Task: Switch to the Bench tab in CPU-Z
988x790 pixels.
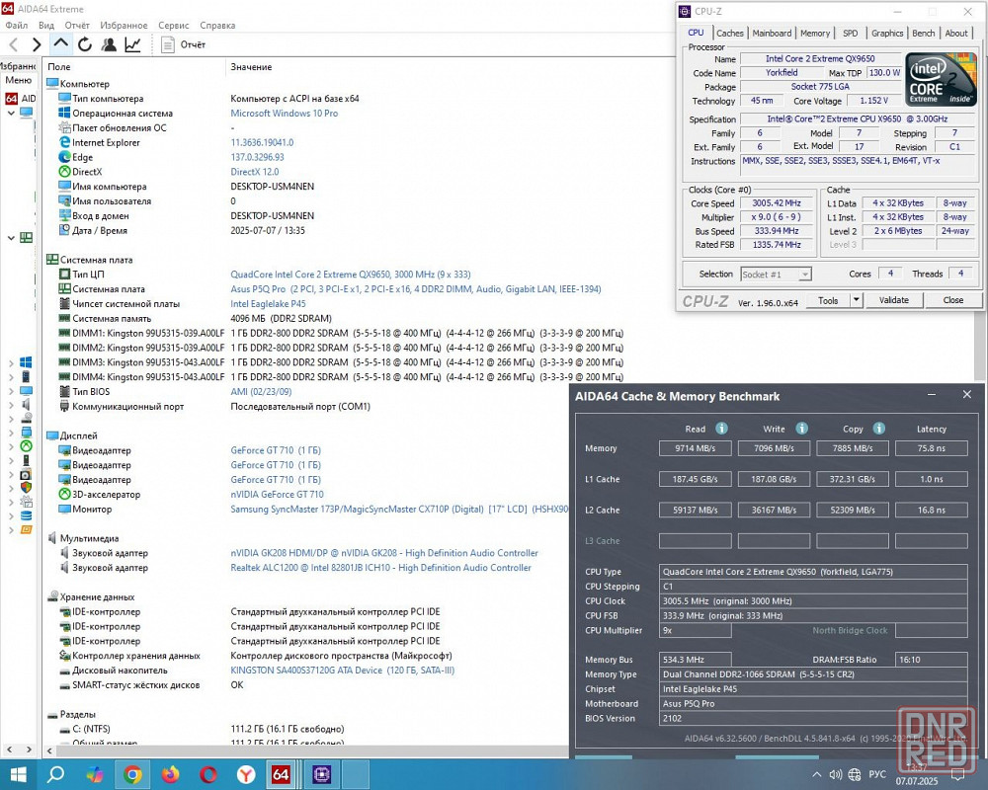Action: (923, 33)
